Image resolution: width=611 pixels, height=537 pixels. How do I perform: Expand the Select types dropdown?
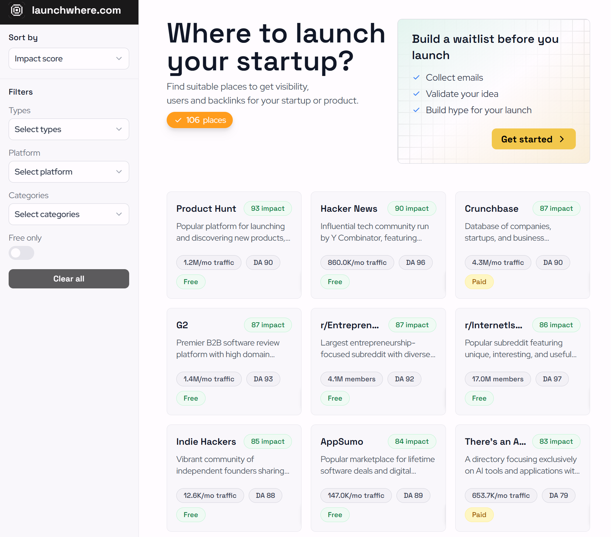click(69, 129)
